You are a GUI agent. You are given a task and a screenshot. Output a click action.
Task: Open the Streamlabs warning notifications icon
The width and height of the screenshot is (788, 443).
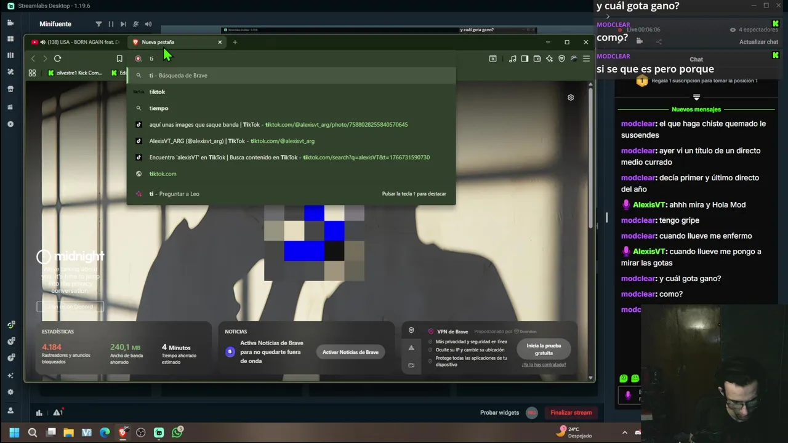coord(57,413)
